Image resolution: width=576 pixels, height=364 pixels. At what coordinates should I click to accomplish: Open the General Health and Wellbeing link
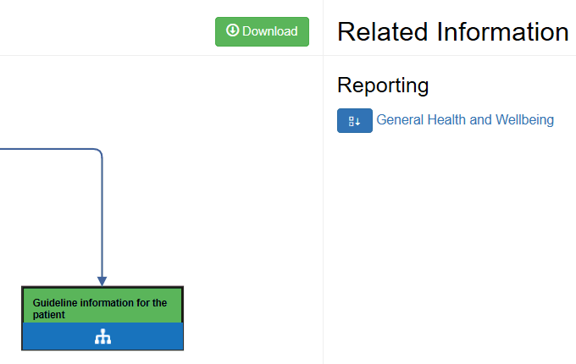pyautogui.click(x=464, y=120)
